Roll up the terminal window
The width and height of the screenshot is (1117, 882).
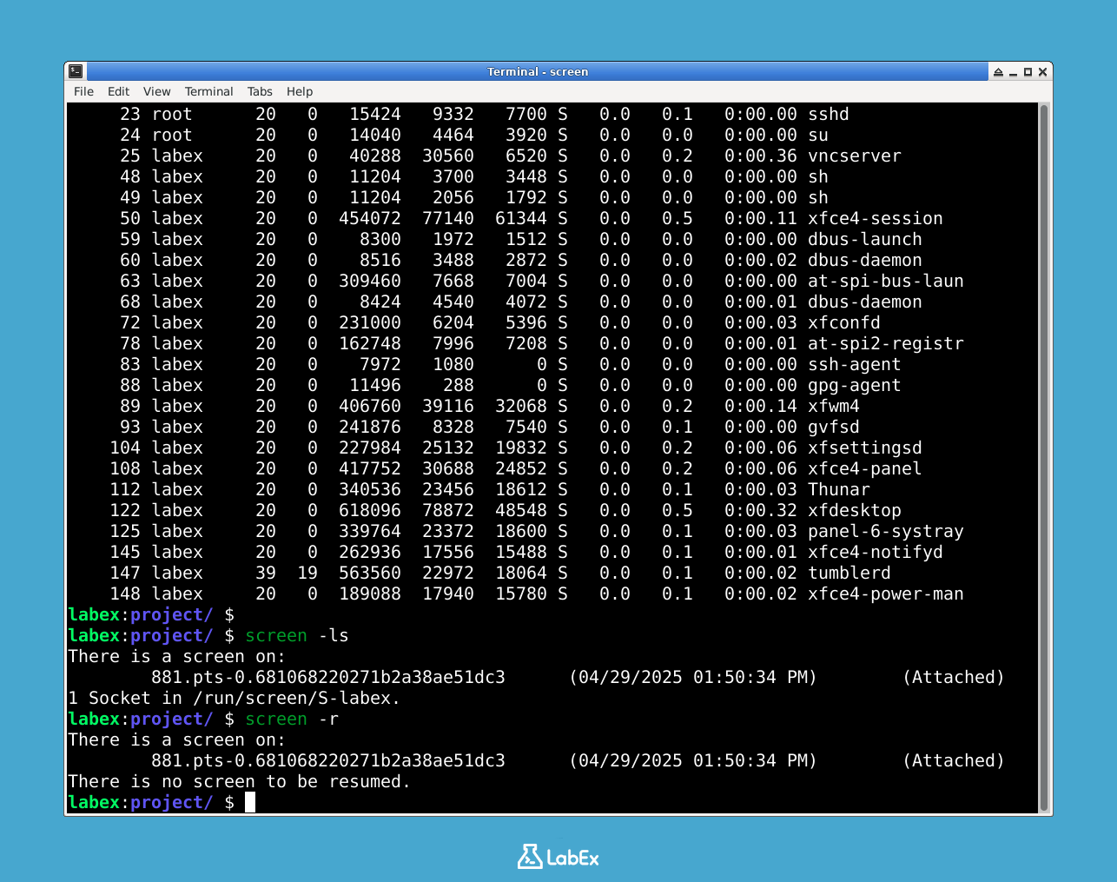tap(998, 72)
